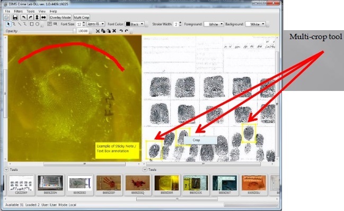Open the Font Color Black dropdown
Viewport: 344px width, 211px height.
pos(135,24)
